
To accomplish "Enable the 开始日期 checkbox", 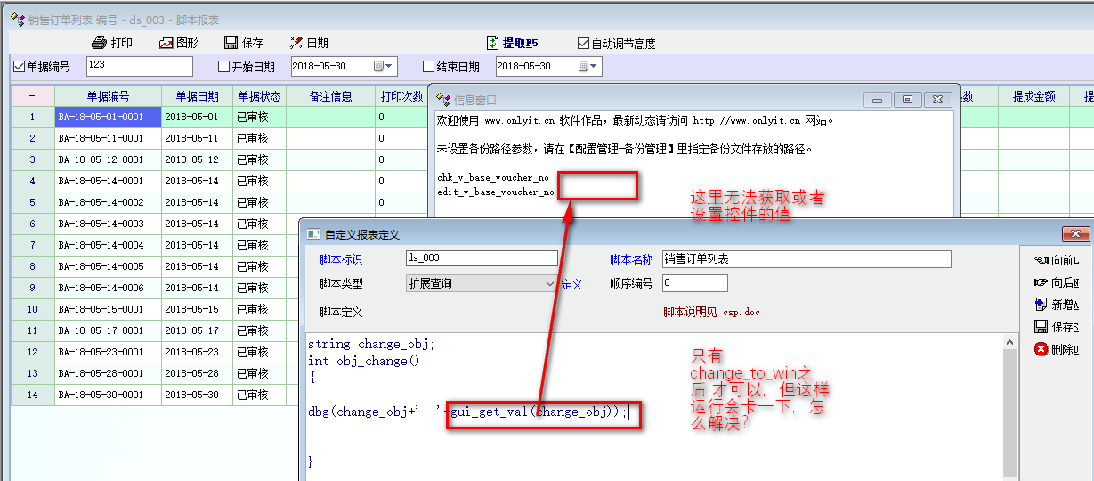I will tap(224, 67).
